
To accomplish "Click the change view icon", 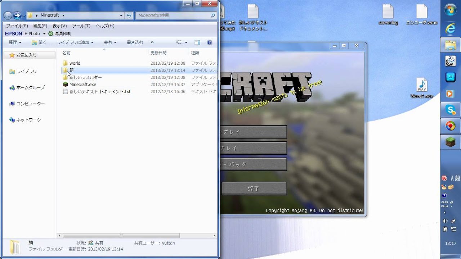I will [x=179, y=42].
